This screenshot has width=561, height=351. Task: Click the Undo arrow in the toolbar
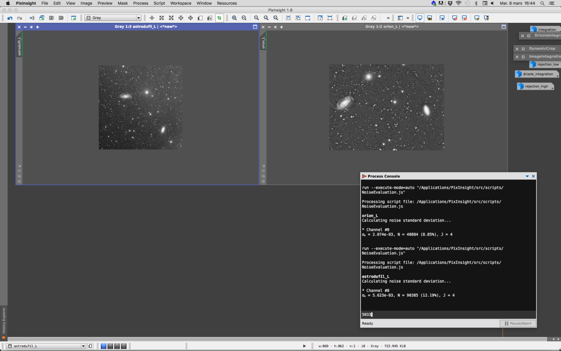pos(10,18)
